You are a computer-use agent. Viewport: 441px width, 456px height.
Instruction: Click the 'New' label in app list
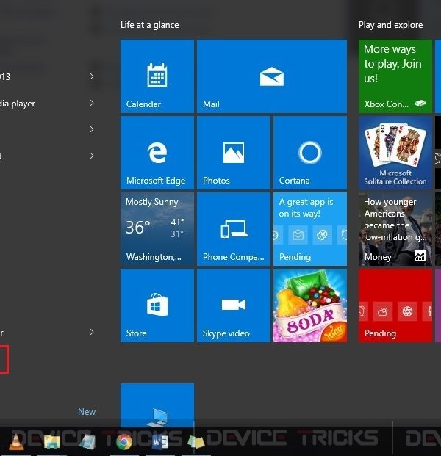tap(87, 411)
